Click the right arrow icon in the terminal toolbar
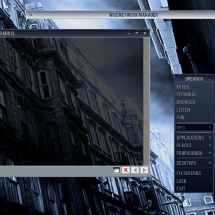This screenshot has width=215, height=215. [x=144, y=170]
